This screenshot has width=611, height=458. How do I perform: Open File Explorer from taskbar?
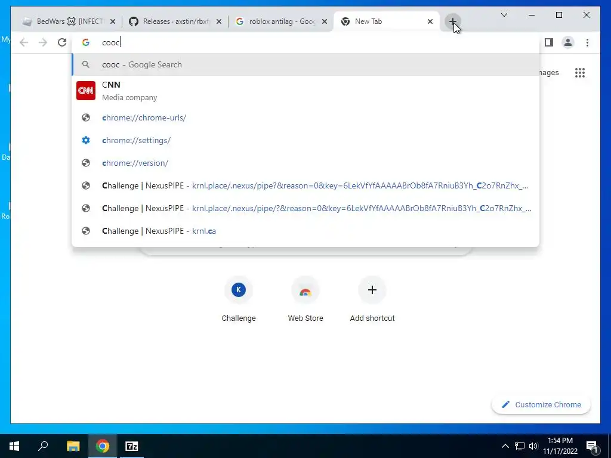[73, 446]
